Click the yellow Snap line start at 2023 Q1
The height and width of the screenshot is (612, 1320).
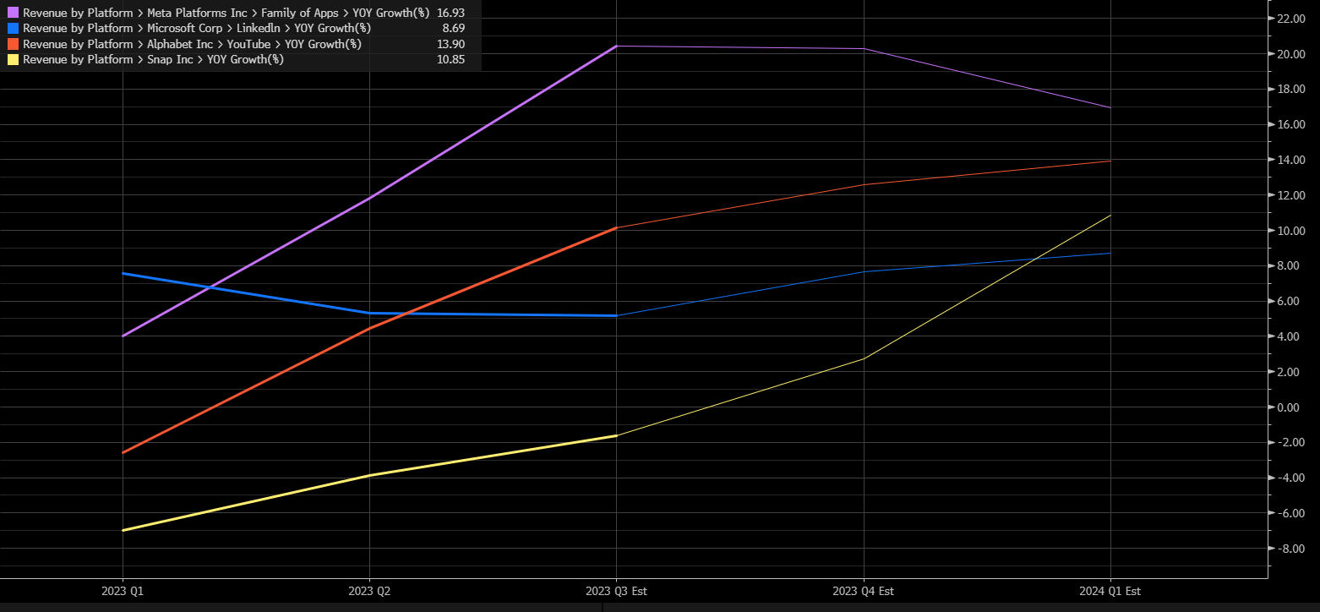coord(123,530)
